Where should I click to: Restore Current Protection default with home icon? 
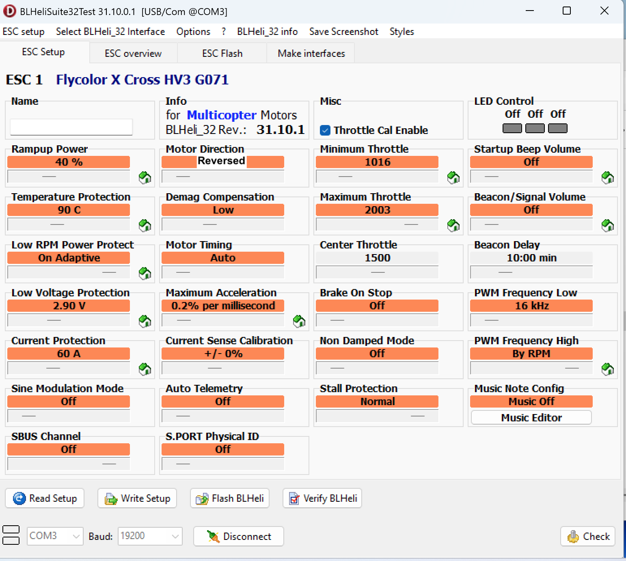click(145, 369)
